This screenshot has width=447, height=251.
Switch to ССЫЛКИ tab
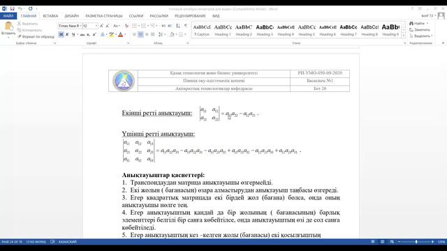pyautogui.click(x=136, y=16)
